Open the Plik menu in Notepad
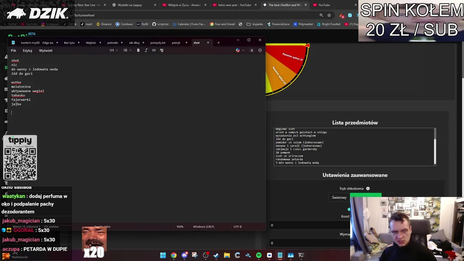The width and height of the screenshot is (464, 261). (13, 50)
